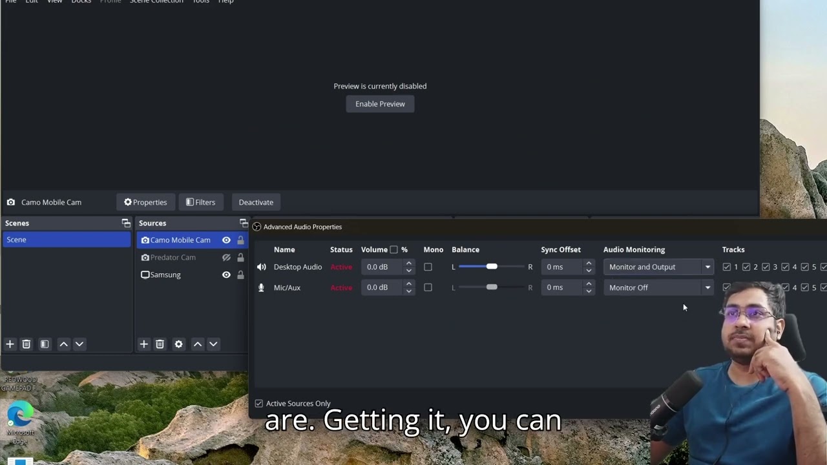827x465 pixels.
Task: Click Mic/Aux sync offset field
Action: pyautogui.click(x=562, y=287)
